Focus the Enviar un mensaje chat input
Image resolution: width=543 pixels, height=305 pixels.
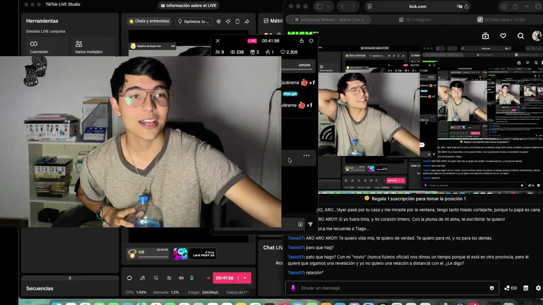(392, 288)
